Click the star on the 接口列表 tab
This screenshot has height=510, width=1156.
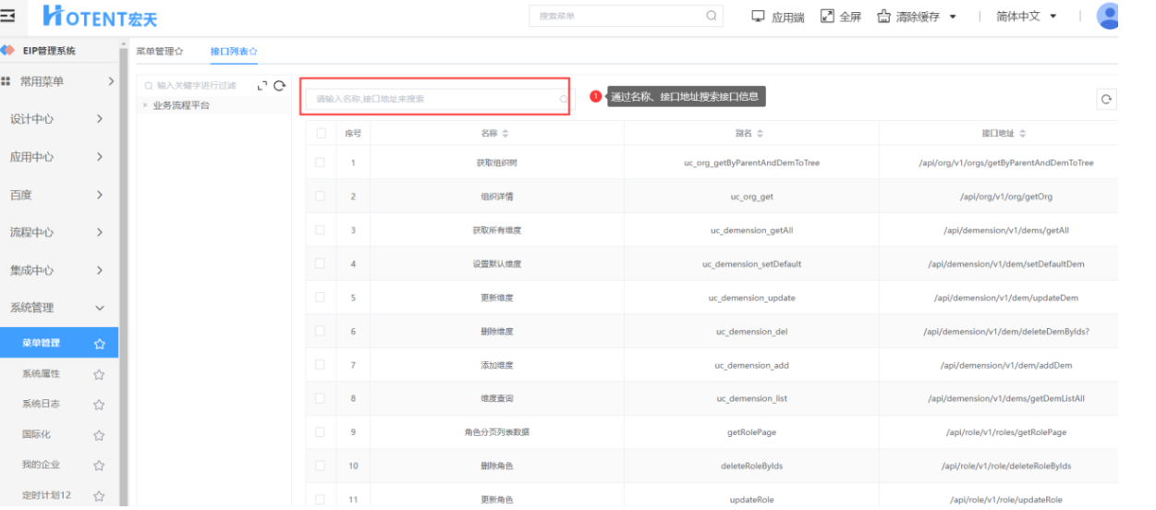point(253,52)
